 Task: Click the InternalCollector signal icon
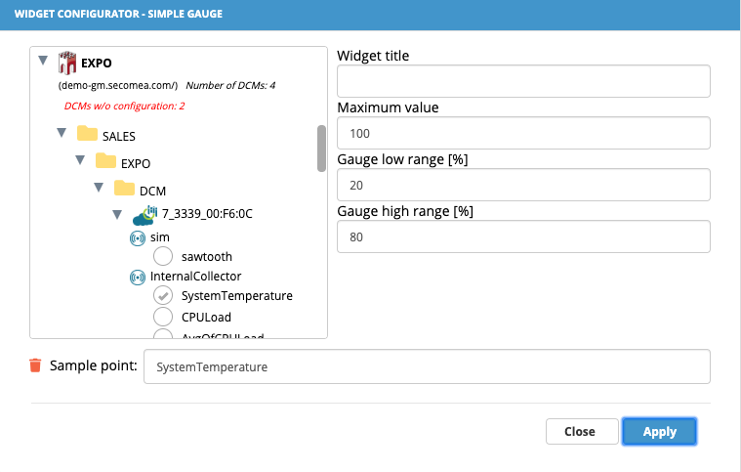(x=138, y=278)
